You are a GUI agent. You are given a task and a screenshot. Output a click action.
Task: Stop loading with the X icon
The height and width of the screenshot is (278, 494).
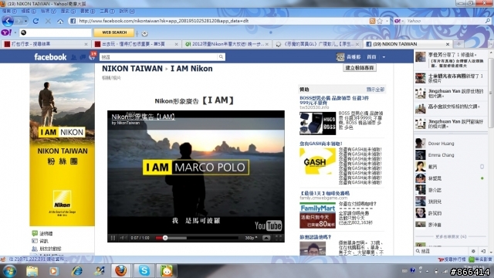48,21
